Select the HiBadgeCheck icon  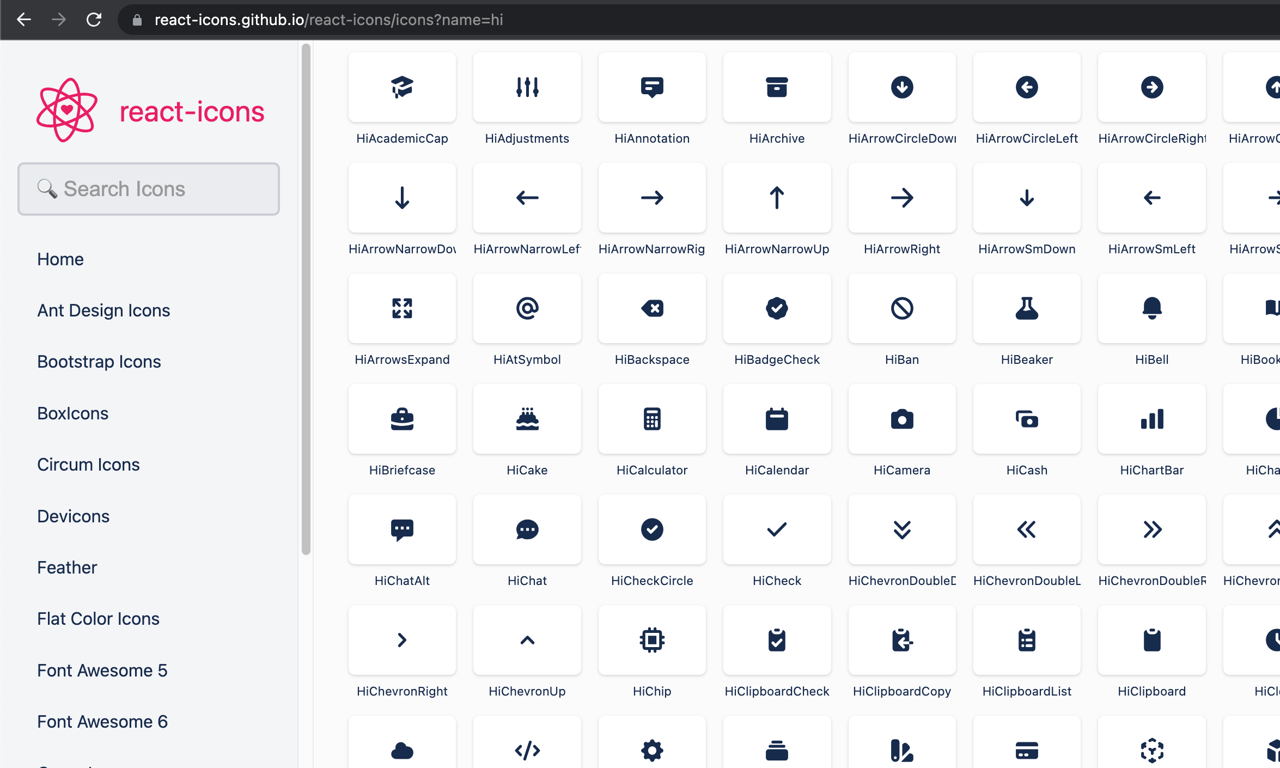(x=777, y=308)
